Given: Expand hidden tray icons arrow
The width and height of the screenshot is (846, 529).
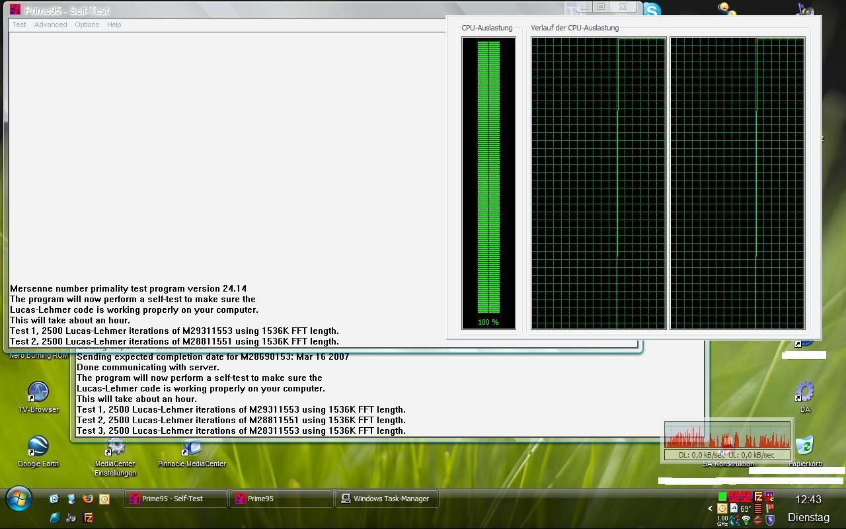Looking at the screenshot, I should [710, 509].
